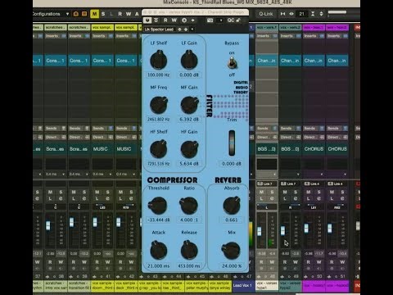Flip the Bypass on/off toggle switch in the plugin
This screenshot has width=393, height=295.
pyautogui.click(x=232, y=63)
